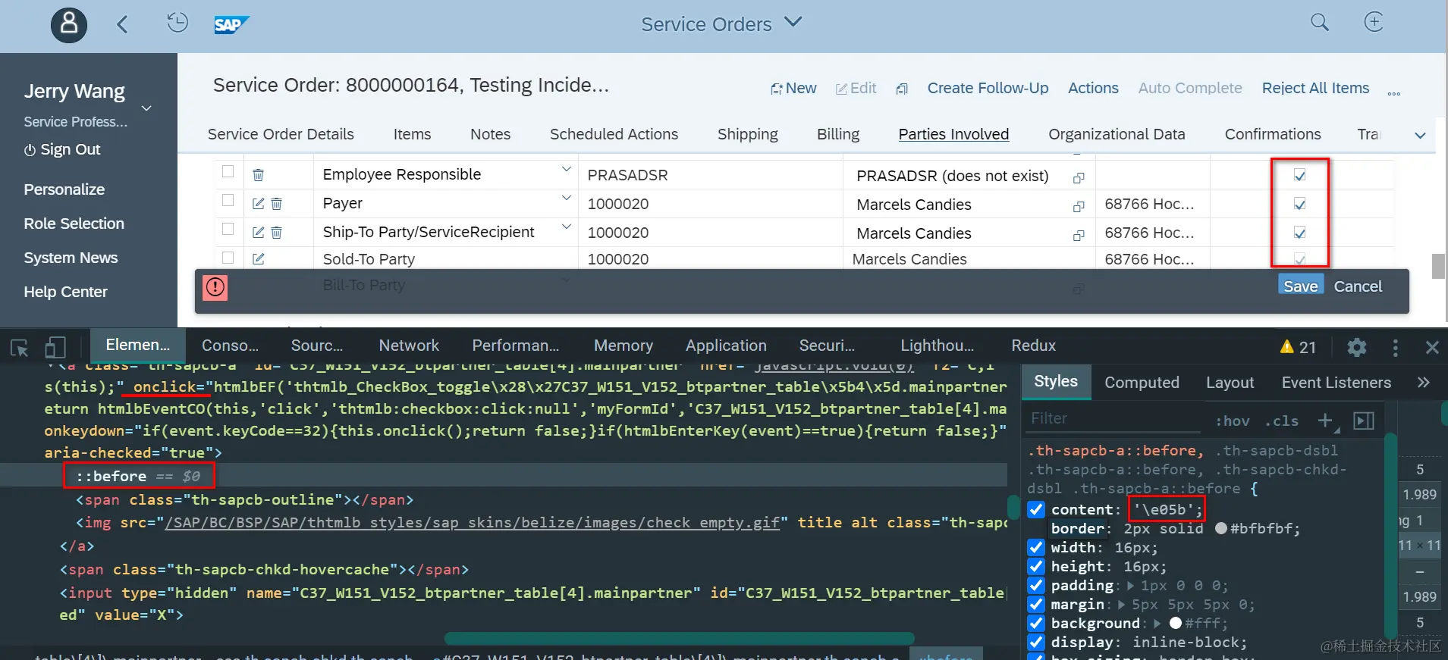Add new style rule with plus icon
The height and width of the screenshot is (660, 1448).
[1325, 421]
